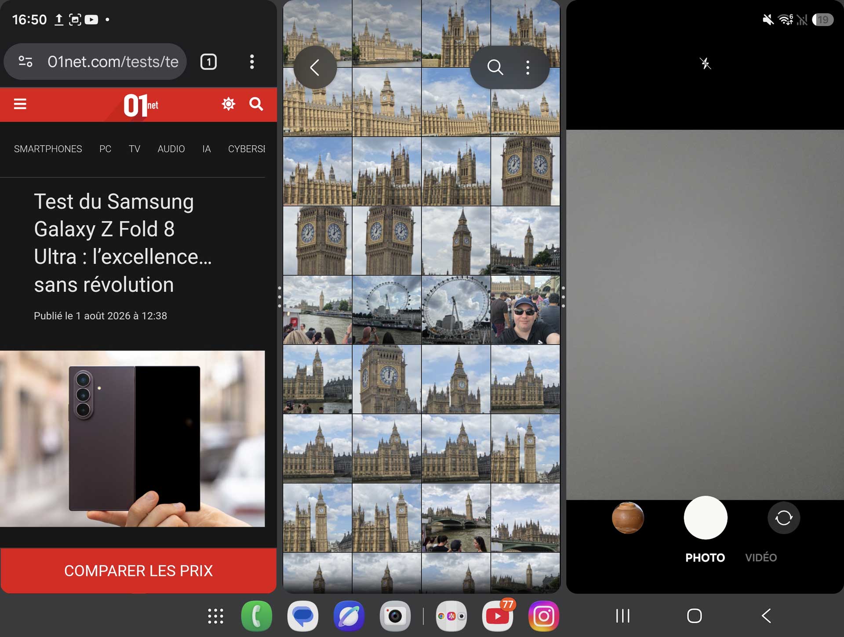
Task: Launch the Messages app from taskbar
Action: (x=303, y=616)
